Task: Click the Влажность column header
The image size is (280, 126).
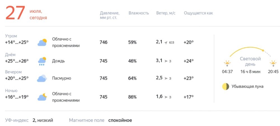Action: (139, 13)
